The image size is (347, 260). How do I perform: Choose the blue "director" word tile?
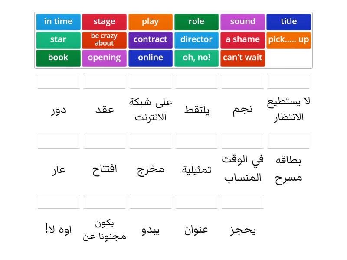(x=196, y=40)
